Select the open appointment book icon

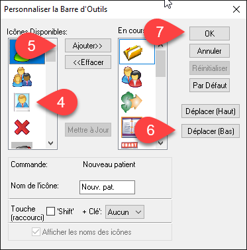(x=132, y=127)
